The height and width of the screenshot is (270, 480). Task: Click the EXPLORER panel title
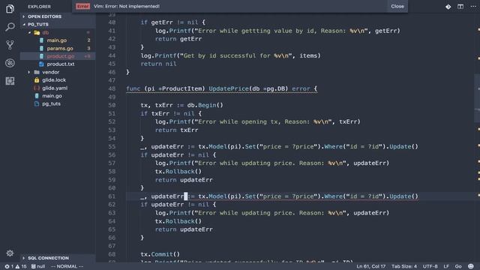39,7
